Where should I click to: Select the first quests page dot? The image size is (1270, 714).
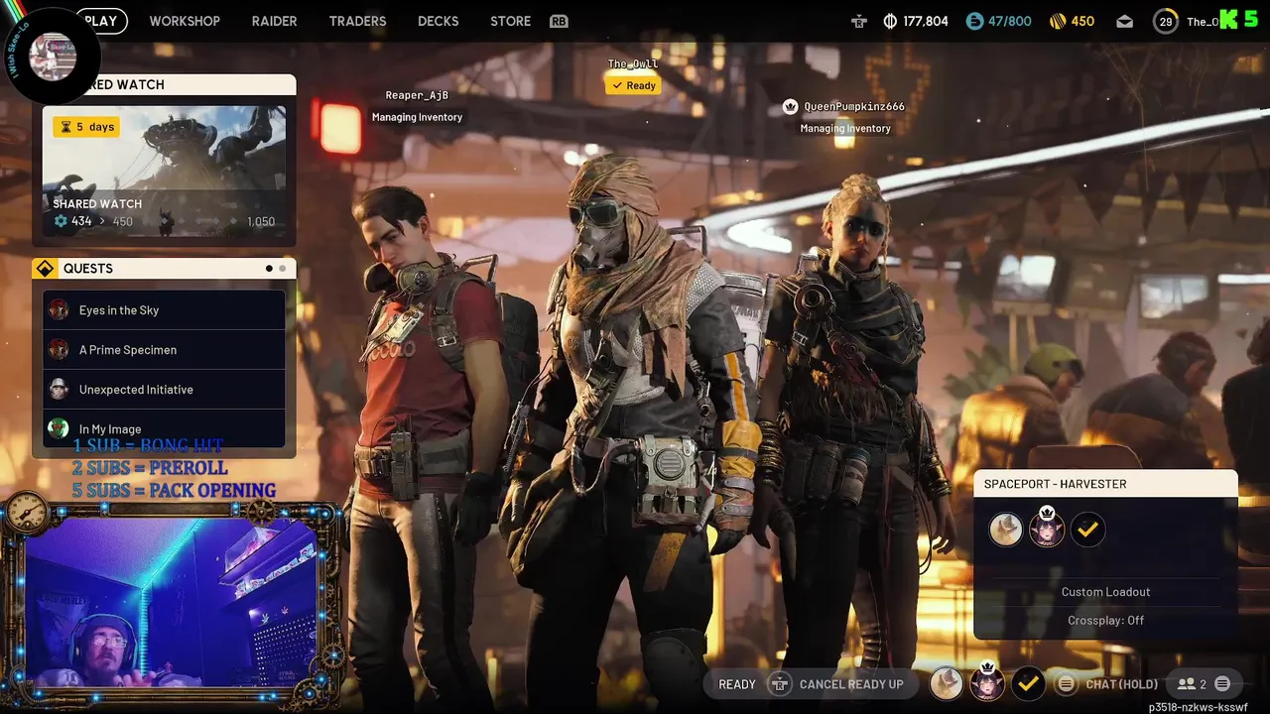pyautogui.click(x=269, y=269)
